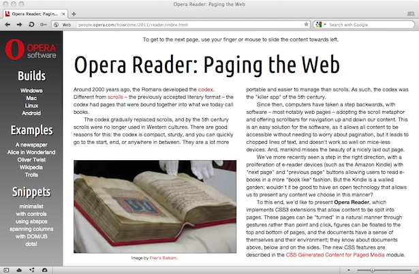Follow the scrolls link in article
This screenshot has height=274, width=419.
tap(115, 97)
